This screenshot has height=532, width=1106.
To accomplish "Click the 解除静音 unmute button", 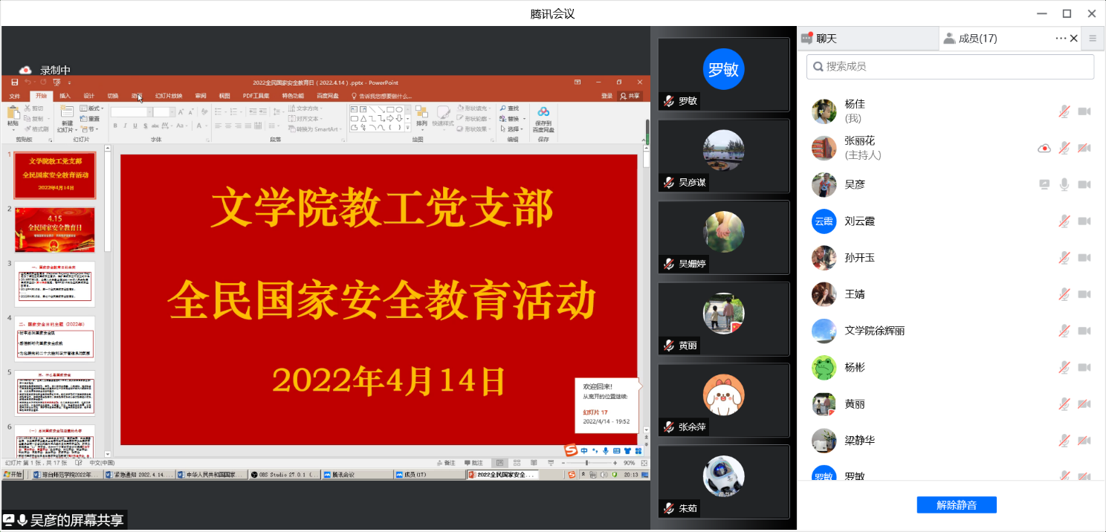I will coord(956,505).
